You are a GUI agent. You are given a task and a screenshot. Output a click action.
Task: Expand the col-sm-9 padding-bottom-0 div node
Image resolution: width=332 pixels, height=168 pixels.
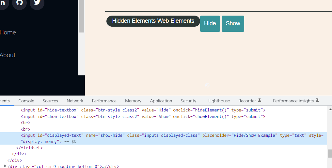click(x=5, y=166)
